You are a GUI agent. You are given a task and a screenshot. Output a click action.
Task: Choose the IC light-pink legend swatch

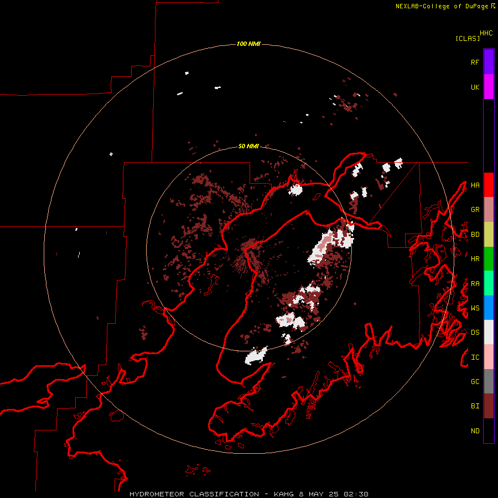click(x=489, y=357)
